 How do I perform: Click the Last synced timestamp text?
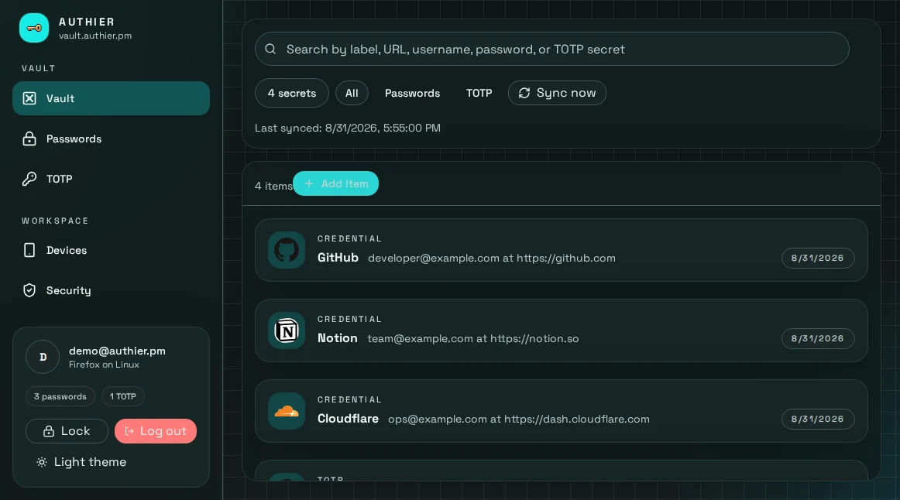tap(348, 128)
